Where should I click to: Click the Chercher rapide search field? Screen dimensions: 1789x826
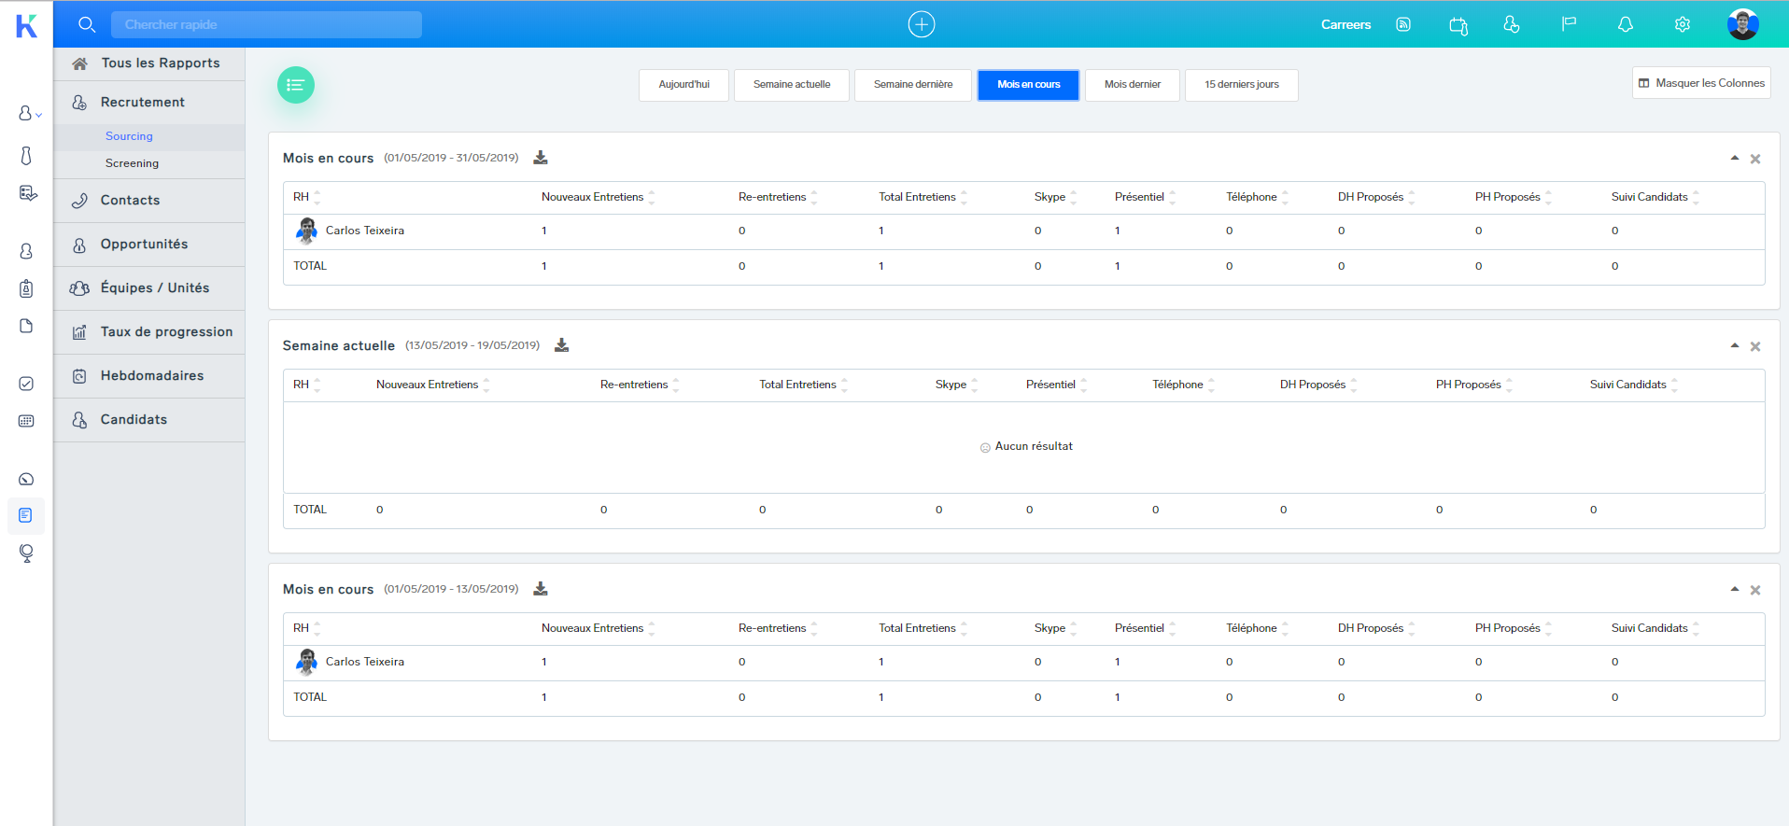pos(266,24)
